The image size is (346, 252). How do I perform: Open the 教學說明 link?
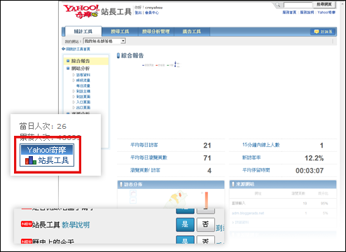[76, 225]
